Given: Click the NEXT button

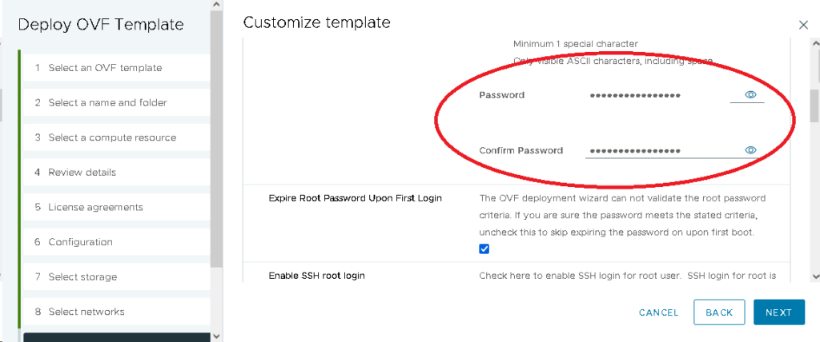Looking at the screenshot, I should tap(778, 312).
